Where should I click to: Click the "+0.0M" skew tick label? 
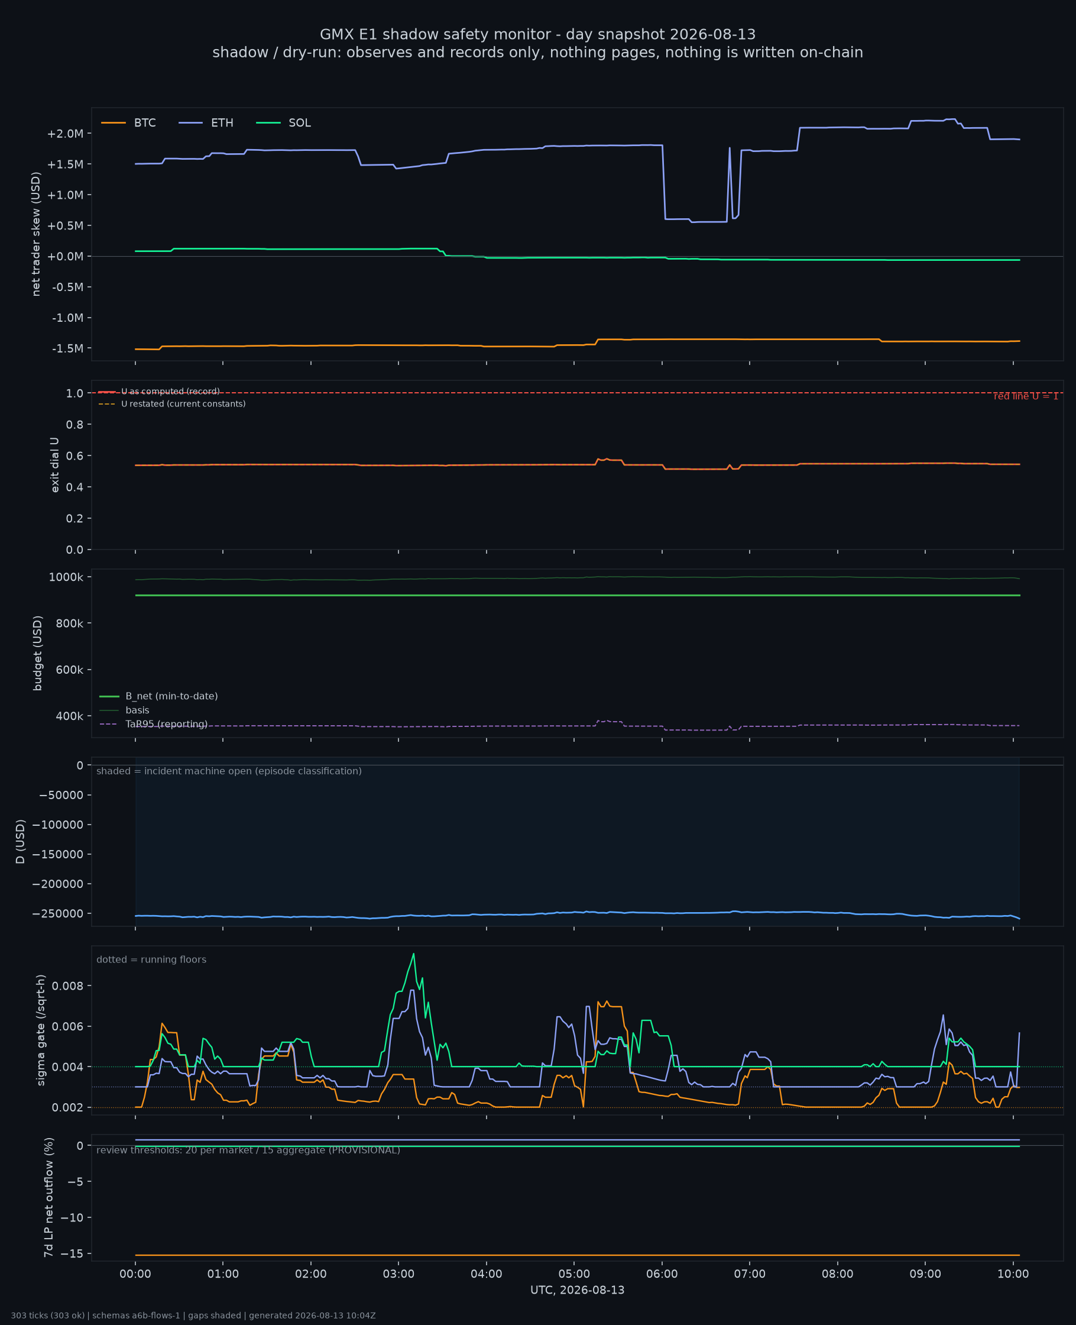point(65,257)
